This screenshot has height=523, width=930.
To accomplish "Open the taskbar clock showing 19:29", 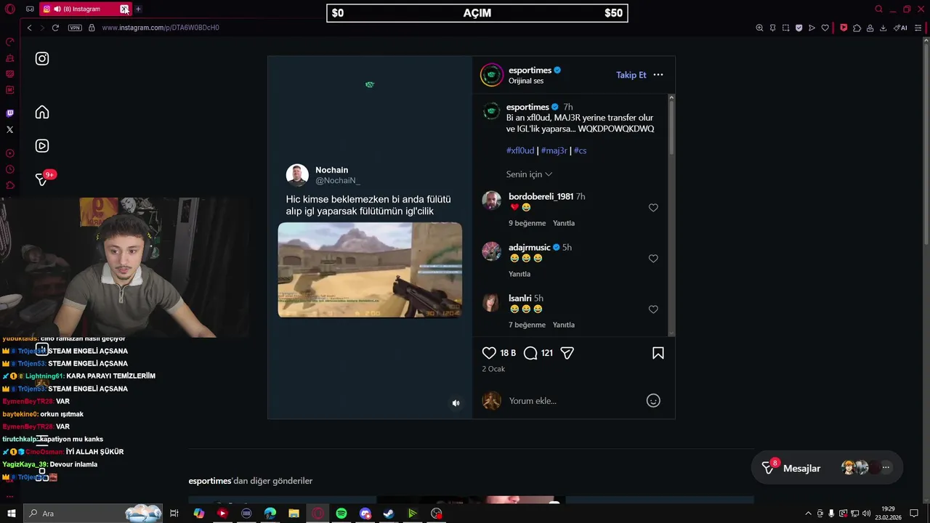I will coord(888,514).
